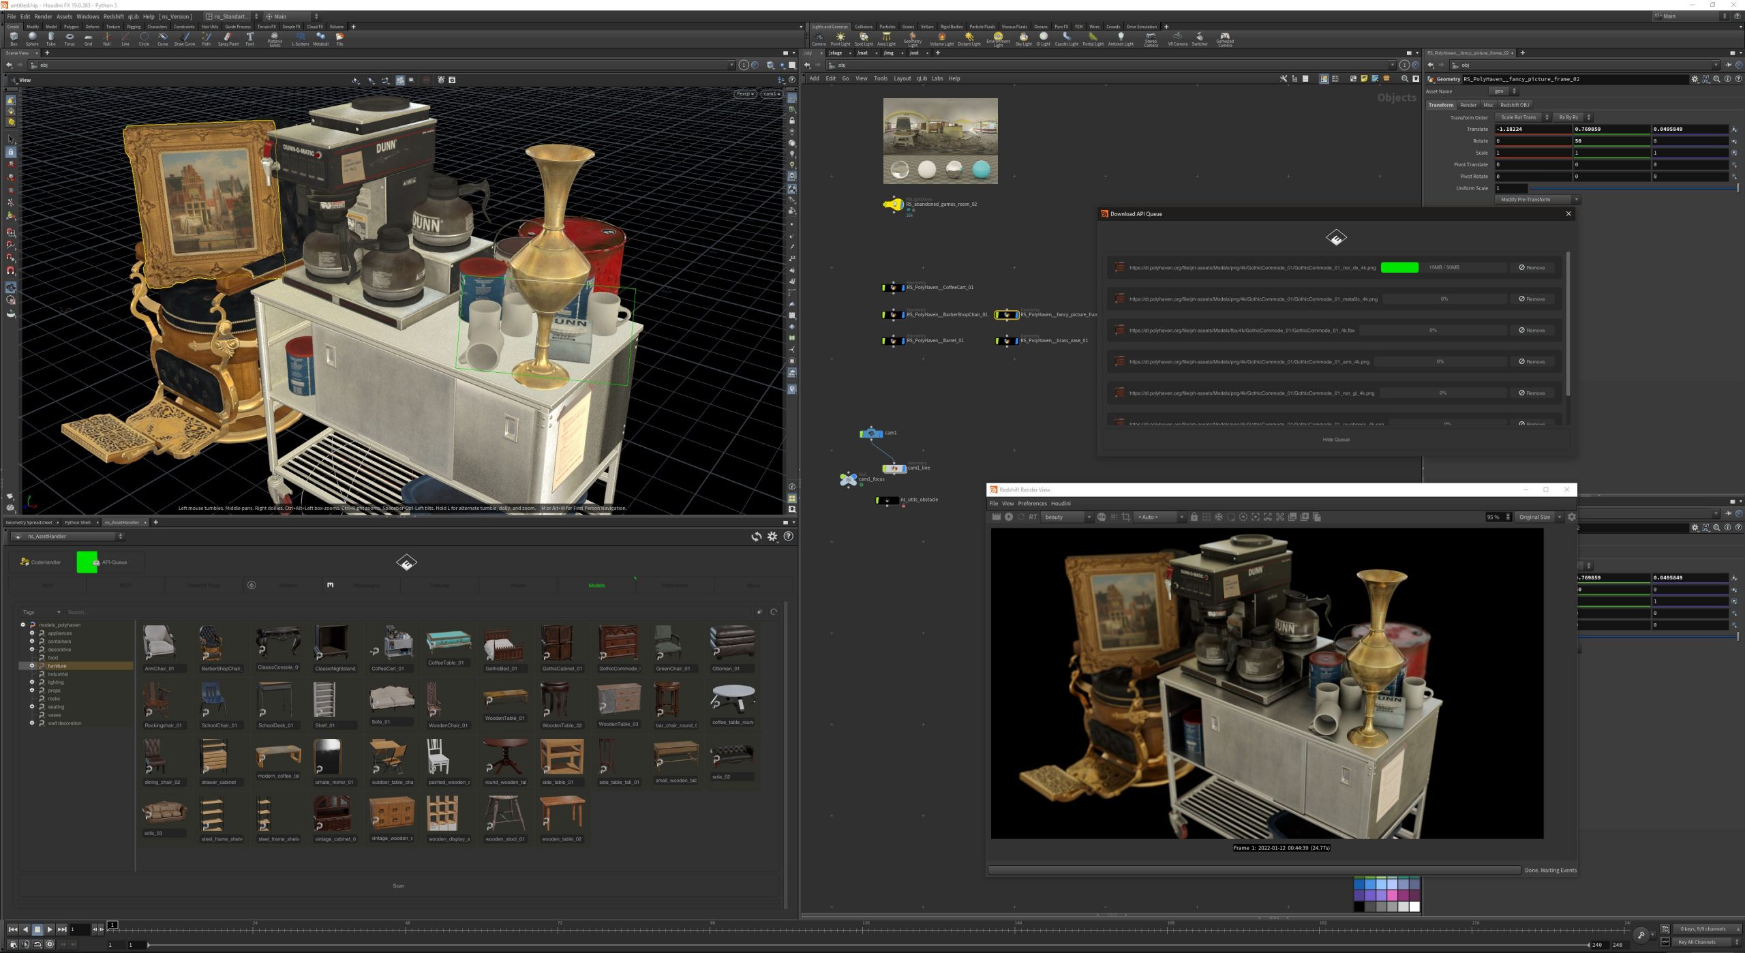Click Remove for the metallic_4k.png download
The height and width of the screenshot is (953, 1745).
[1531, 299]
